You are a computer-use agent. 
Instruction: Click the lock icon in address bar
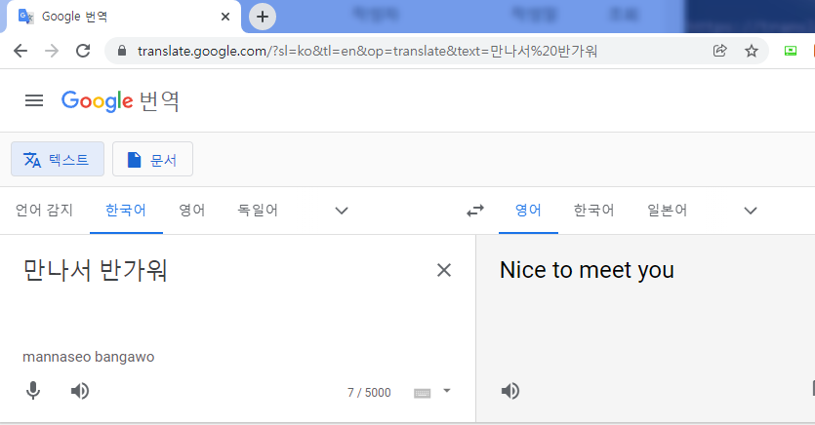coord(122,51)
